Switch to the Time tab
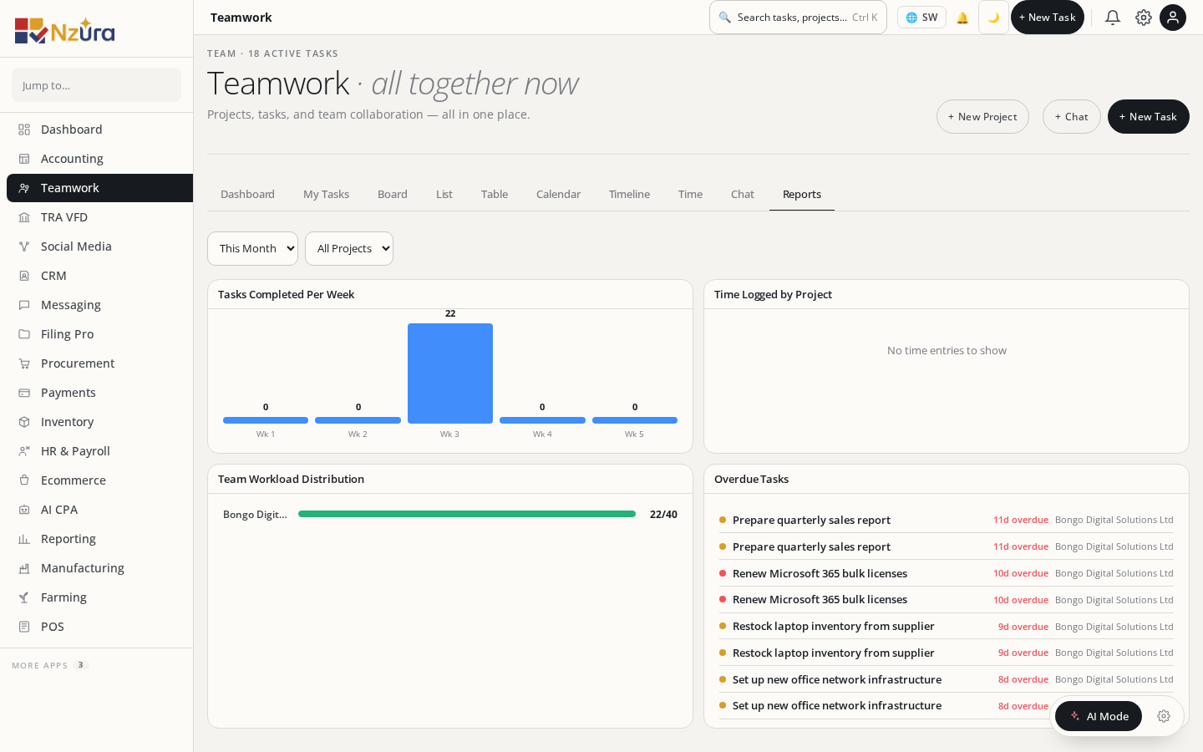 click(x=690, y=194)
